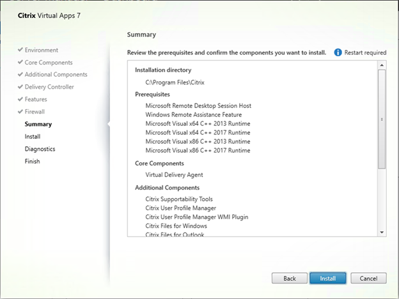Click Citrix User Profile Manager WMI Plugin
The image size is (399, 299).
pos(197,217)
